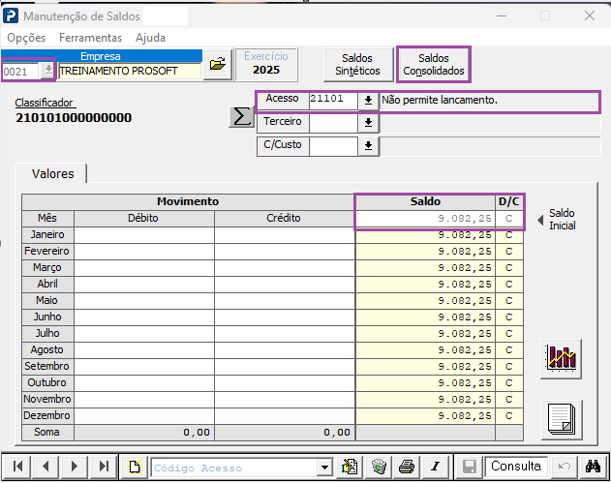The height and width of the screenshot is (483, 611).
Task: Click the recycle bin delete icon
Action: click(379, 467)
